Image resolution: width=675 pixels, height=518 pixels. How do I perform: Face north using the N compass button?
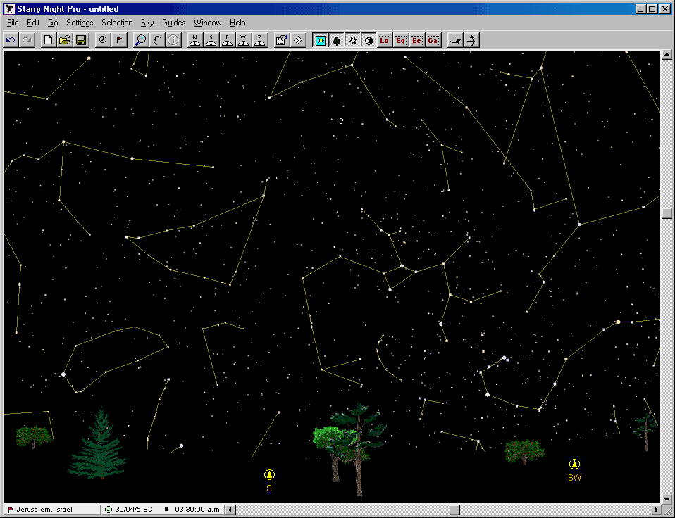194,40
